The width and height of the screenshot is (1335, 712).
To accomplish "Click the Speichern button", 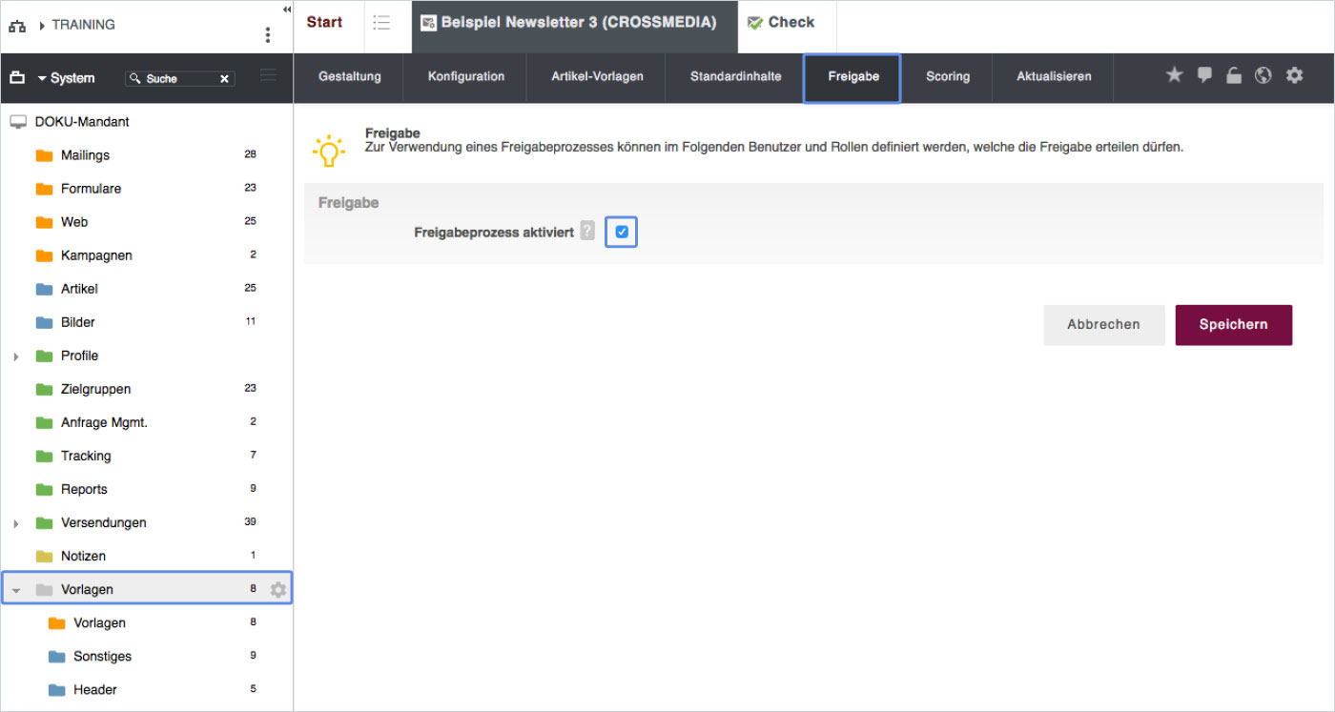I will pos(1233,325).
